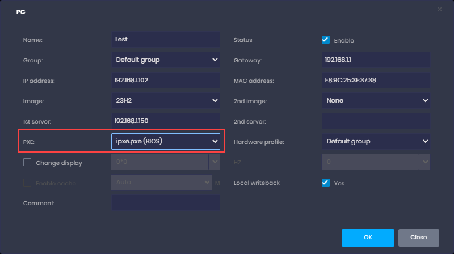Viewport: 454px width, 254px height.
Task: Enable the Change display checkbox
Action: coord(27,162)
